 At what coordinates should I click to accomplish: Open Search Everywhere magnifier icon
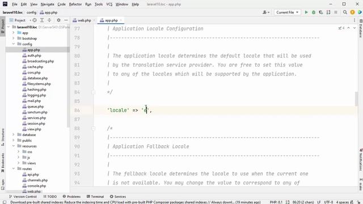coord(345,12)
